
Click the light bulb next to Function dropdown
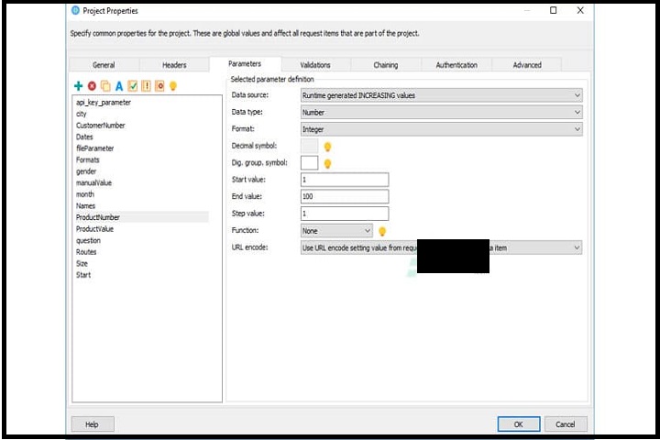(x=382, y=231)
